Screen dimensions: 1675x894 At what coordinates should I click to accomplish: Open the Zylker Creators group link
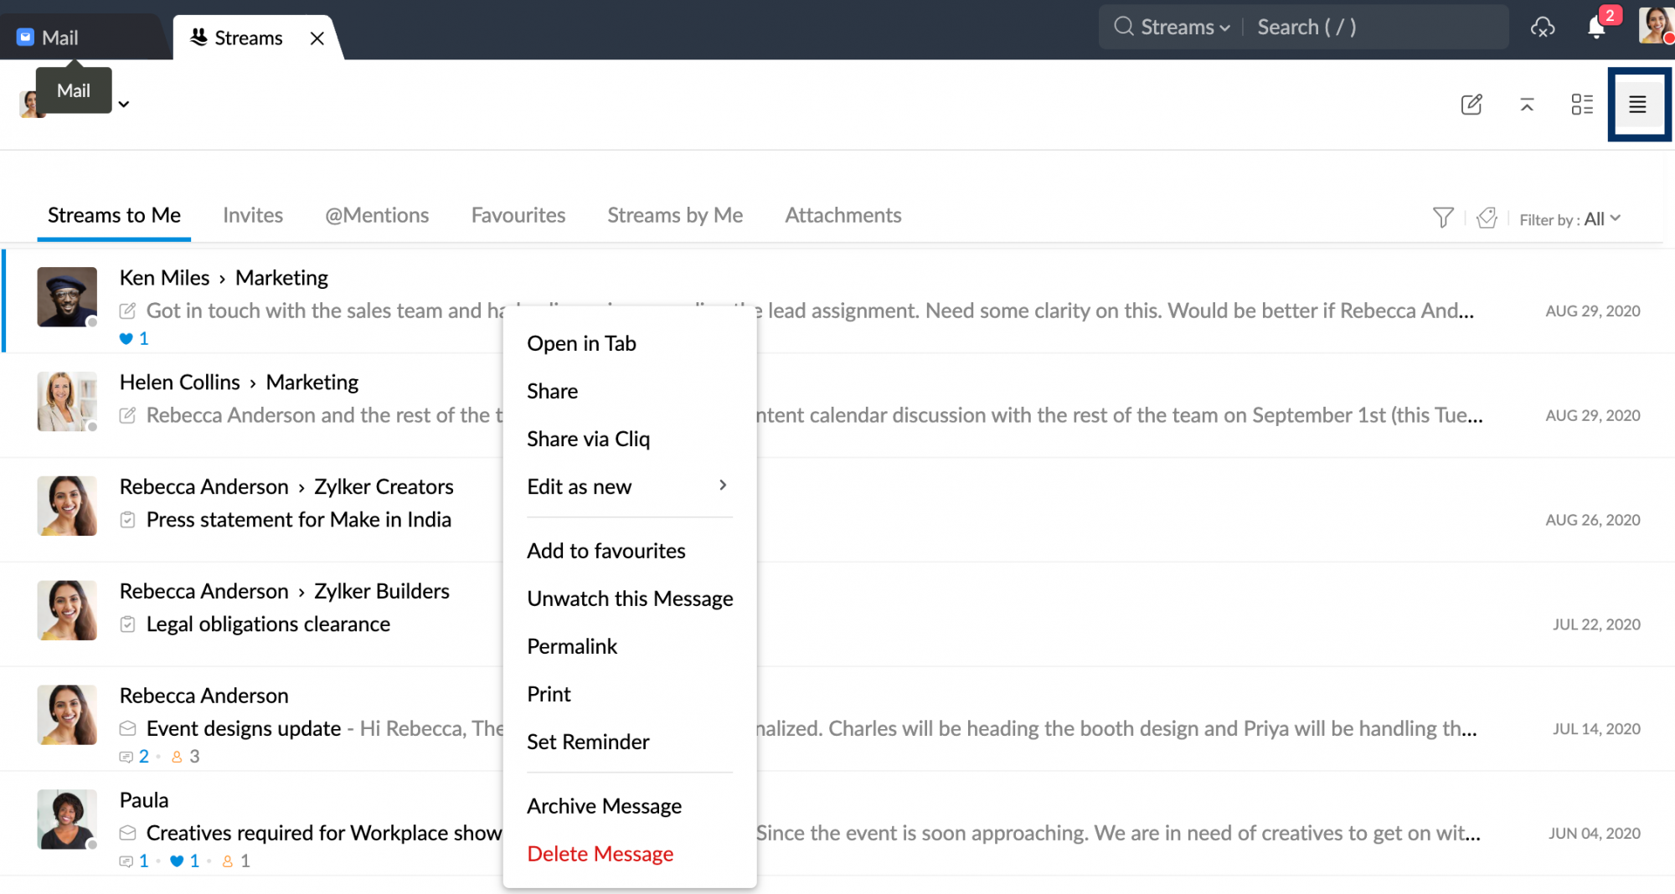[x=384, y=487]
